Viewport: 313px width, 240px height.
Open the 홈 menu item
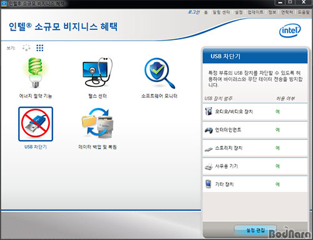pyautogui.click(x=206, y=12)
